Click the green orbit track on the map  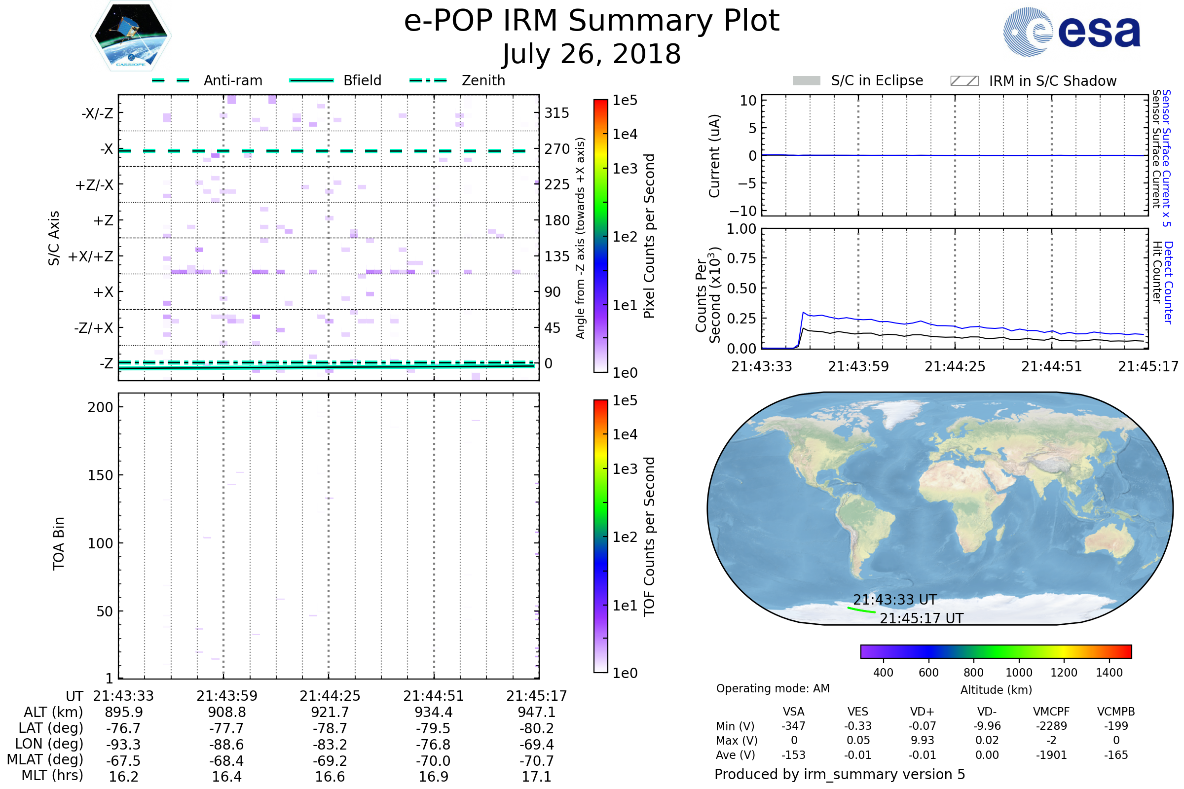861,610
